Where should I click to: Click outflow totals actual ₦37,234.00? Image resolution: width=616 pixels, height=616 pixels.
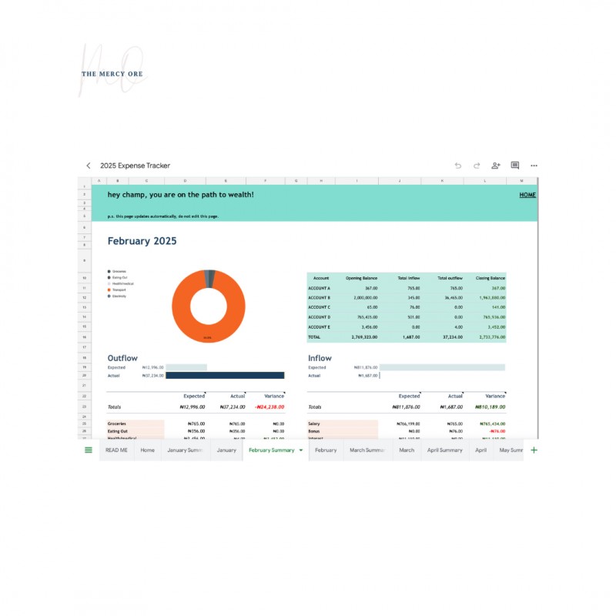point(233,407)
